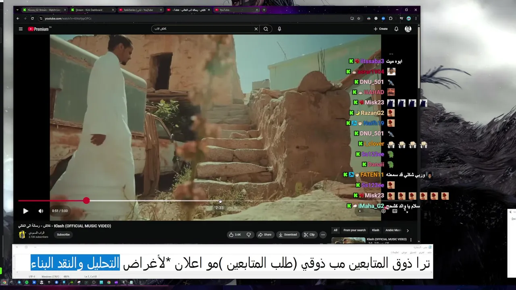The image size is (516, 290).
Task: Open a new browser tab
Action: click(264, 10)
